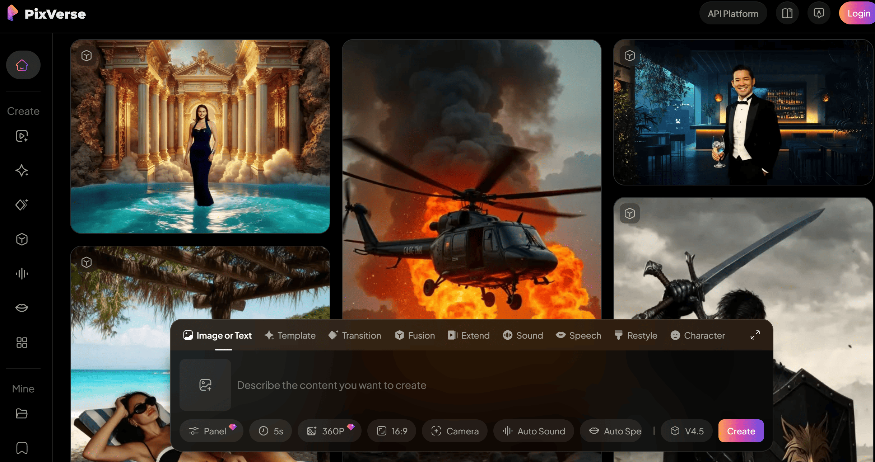Click the book docs icon in header

(x=787, y=14)
